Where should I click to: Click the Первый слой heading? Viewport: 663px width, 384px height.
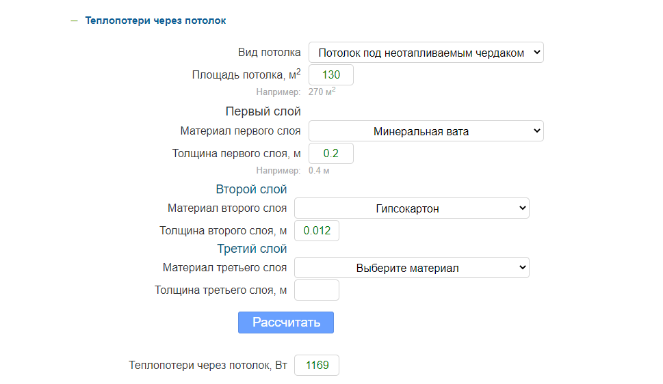[263, 111]
